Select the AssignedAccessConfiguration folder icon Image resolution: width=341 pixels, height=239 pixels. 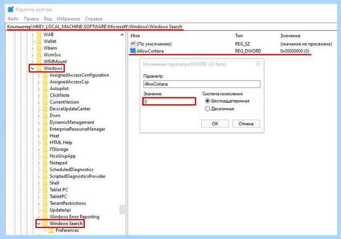(x=45, y=75)
